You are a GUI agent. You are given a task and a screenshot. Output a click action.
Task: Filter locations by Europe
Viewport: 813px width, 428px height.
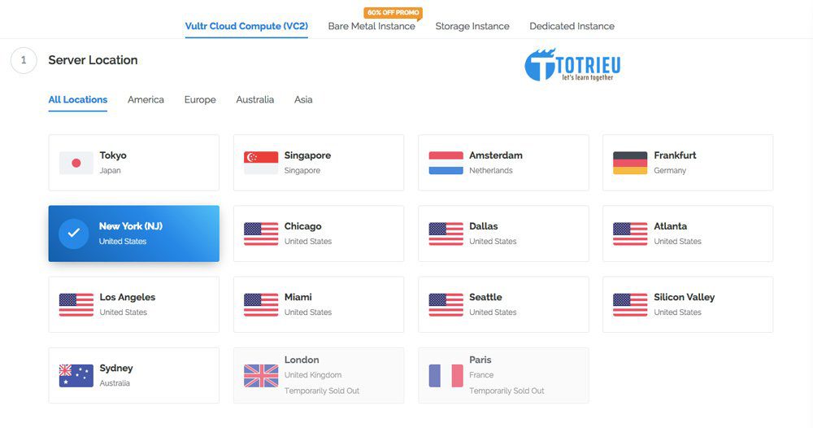[200, 99]
